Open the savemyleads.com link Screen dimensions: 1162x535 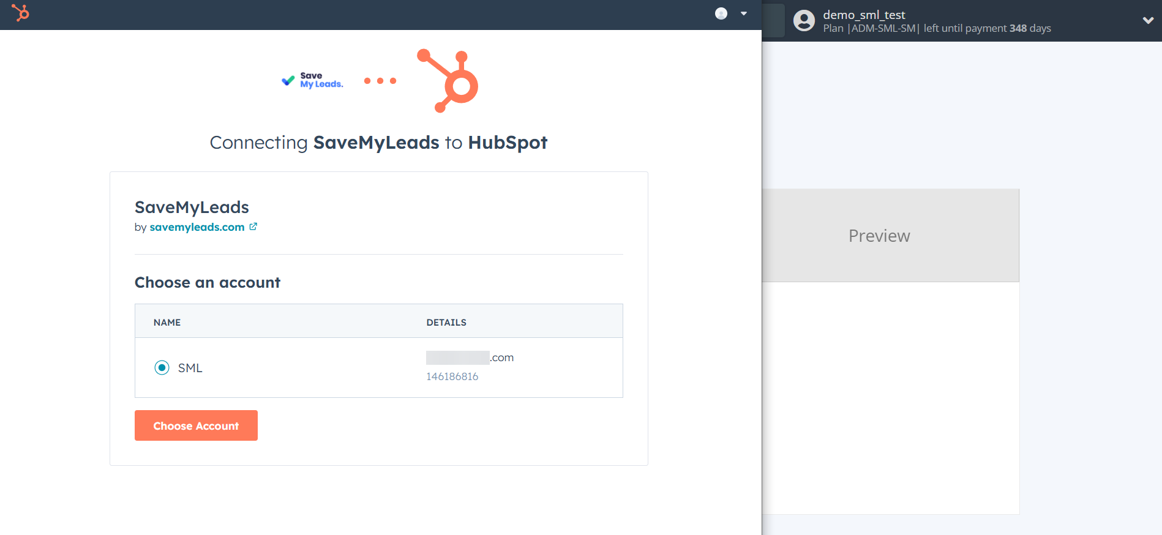[197, 227]
